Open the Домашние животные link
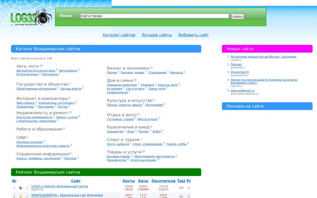 tap(122, 85)
